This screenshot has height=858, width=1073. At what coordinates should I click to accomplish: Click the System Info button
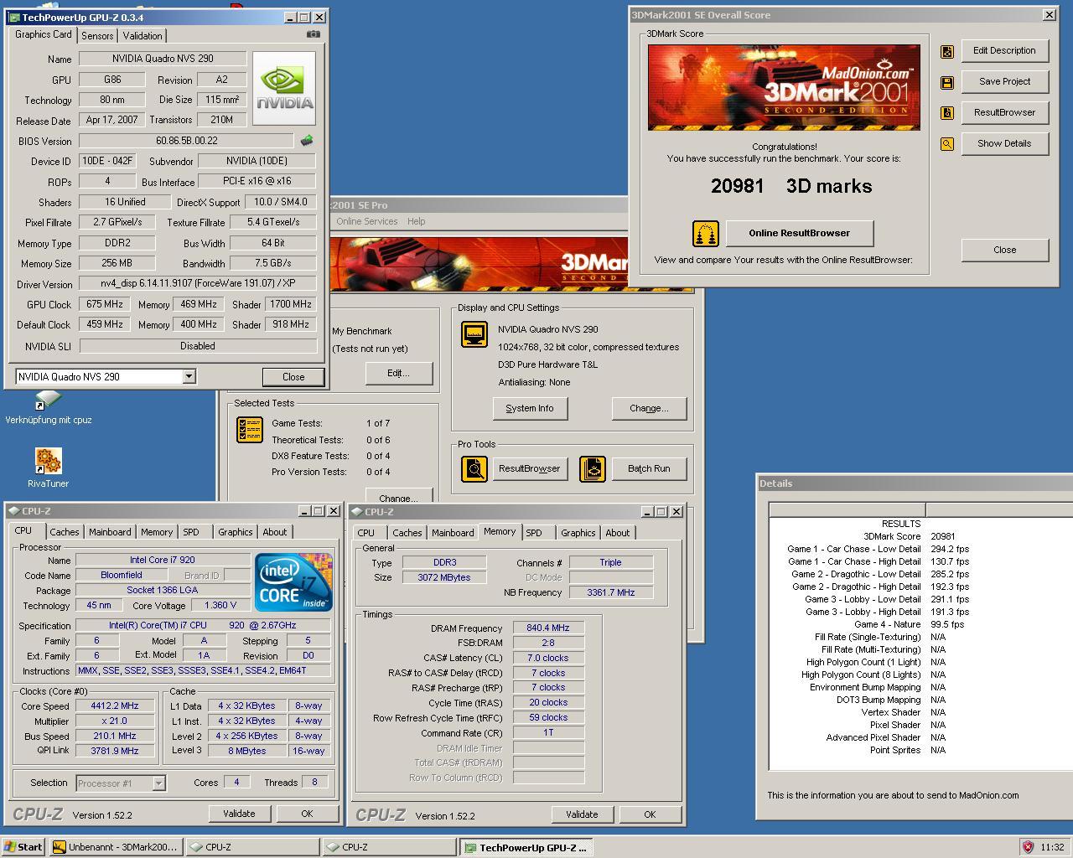coord(530,408)
